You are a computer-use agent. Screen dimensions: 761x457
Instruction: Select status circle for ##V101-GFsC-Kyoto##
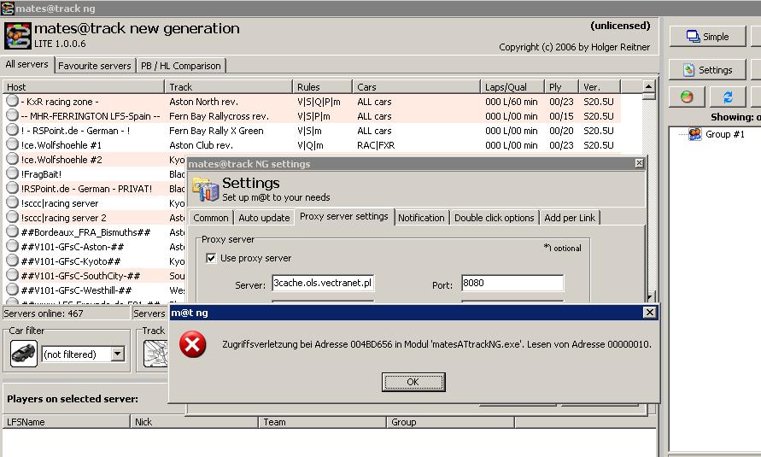[x=12, y=261]
